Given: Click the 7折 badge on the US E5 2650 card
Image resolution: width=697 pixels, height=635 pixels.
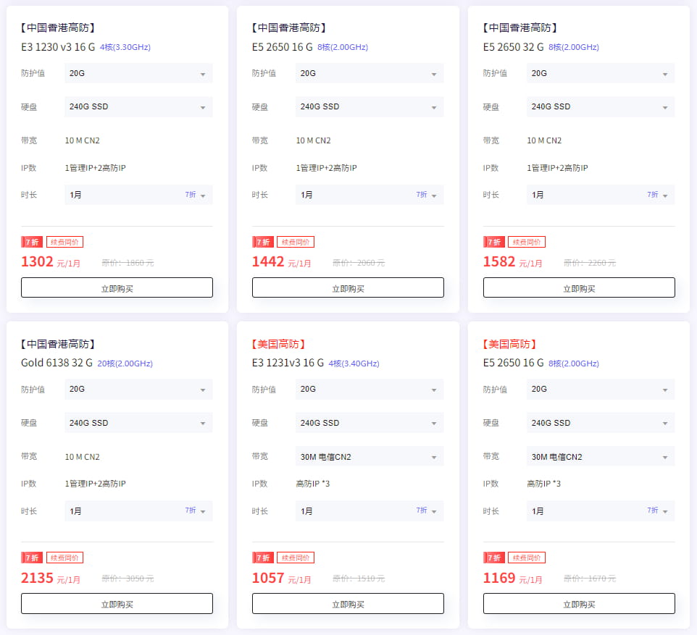Looking at the screenshot, I should click(x=494, y=558).
